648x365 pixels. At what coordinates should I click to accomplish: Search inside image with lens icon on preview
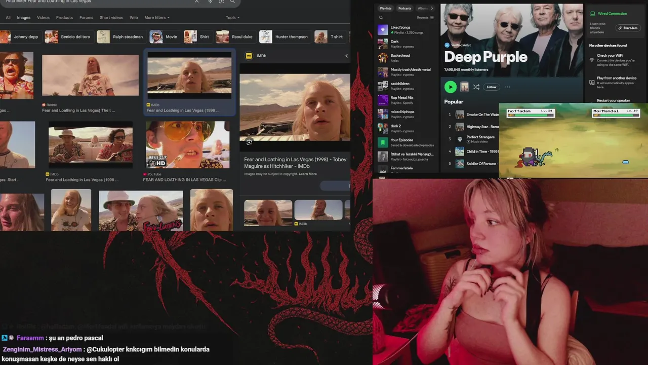click(249, 142)
